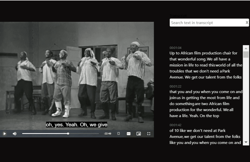Click the video progress bar handle
This screenshot has width=250, height=162.
[x=68, y=134]
